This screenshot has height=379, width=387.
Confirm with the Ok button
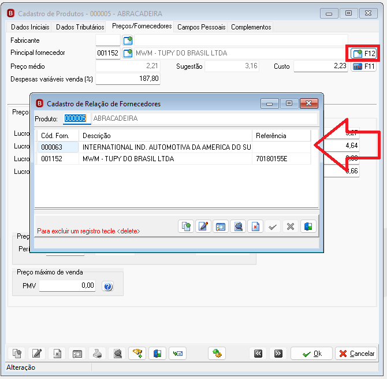coord(312,354)
